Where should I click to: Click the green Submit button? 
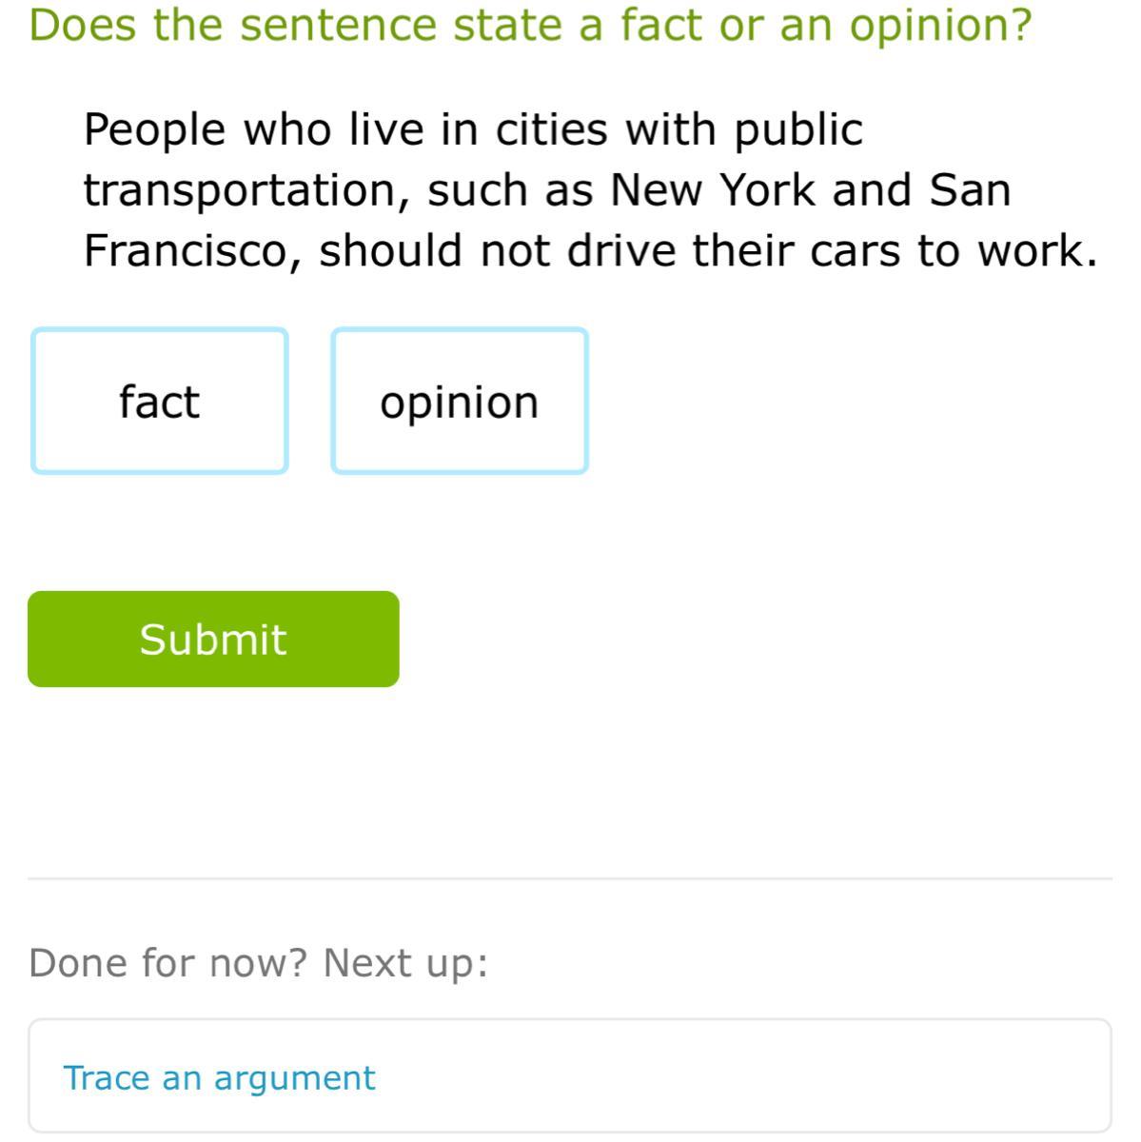213,639
